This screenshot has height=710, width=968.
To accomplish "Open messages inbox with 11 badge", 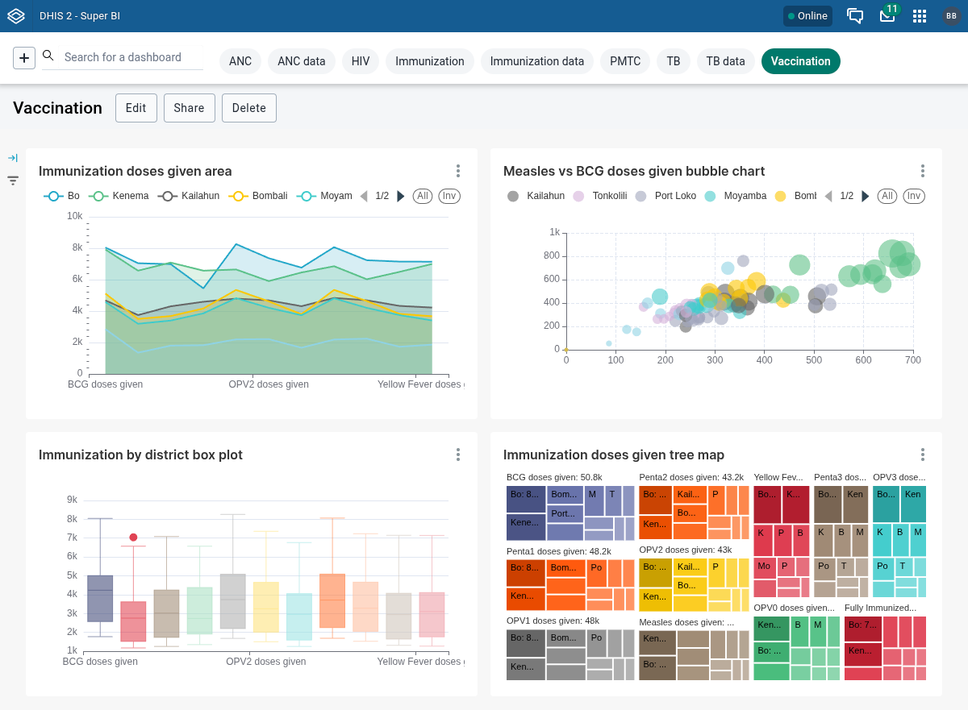I will [887, 16].
